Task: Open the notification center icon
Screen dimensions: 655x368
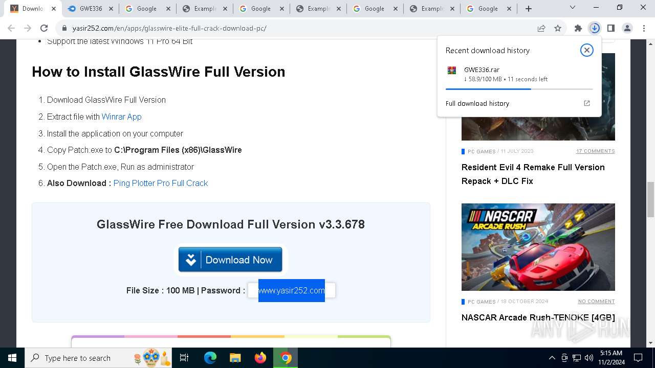Action: pyautogui.click(x=638, y=358)
